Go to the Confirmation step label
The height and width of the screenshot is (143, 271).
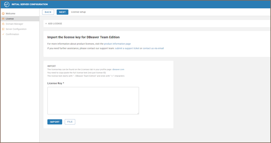12,34
